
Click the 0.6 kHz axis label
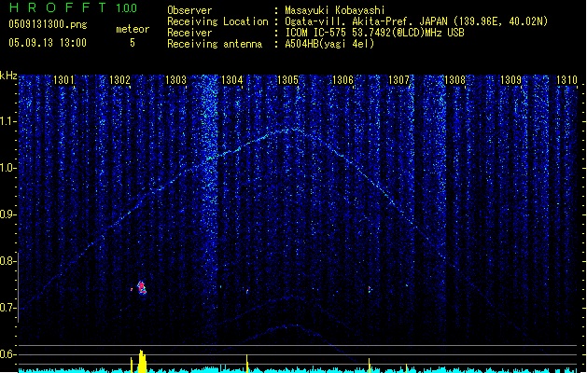pos(8,354)
